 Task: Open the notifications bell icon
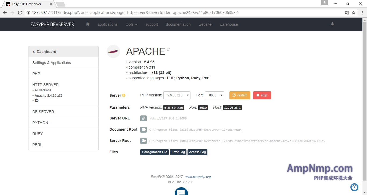(x=332, y=24)
